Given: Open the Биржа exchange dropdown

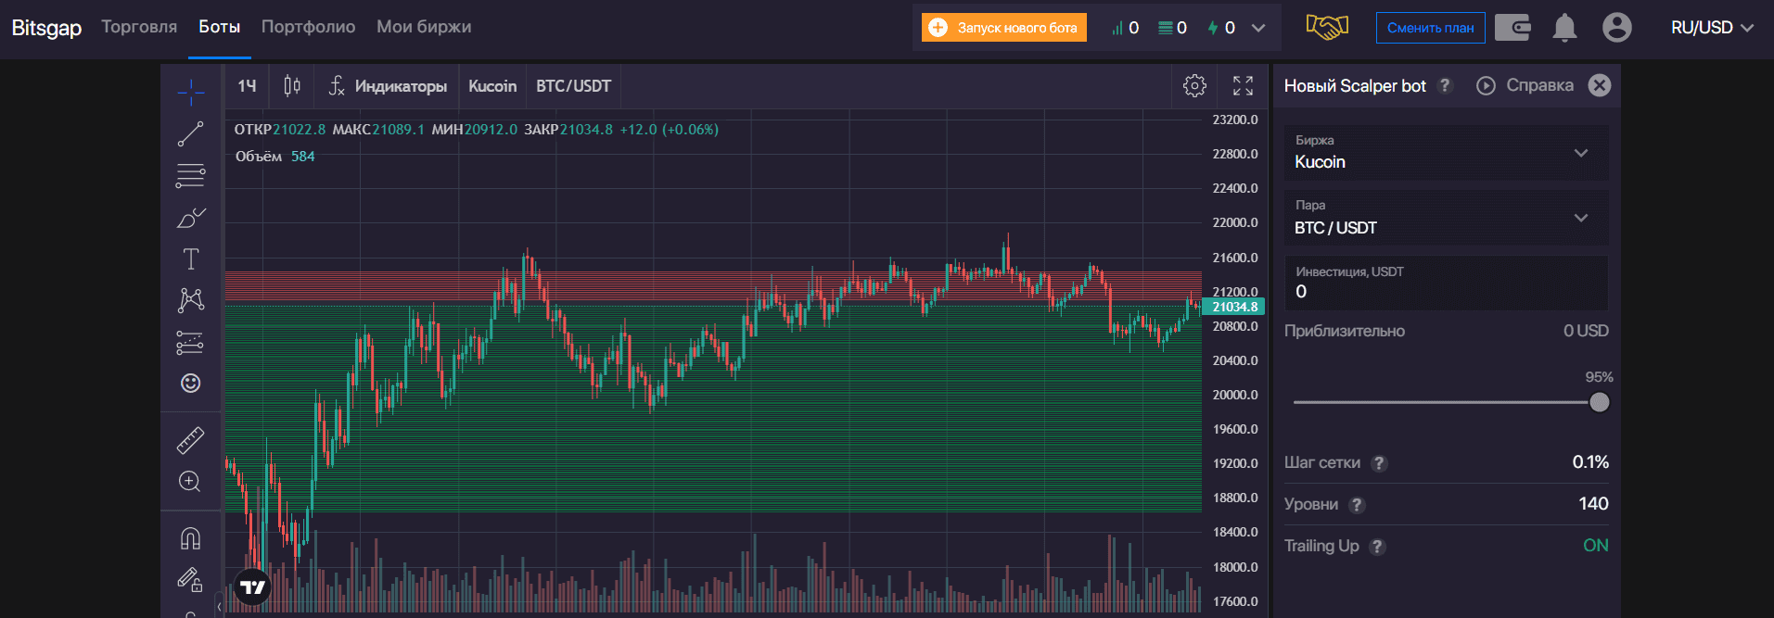Looking at the screenshot, I should 1446,153.
